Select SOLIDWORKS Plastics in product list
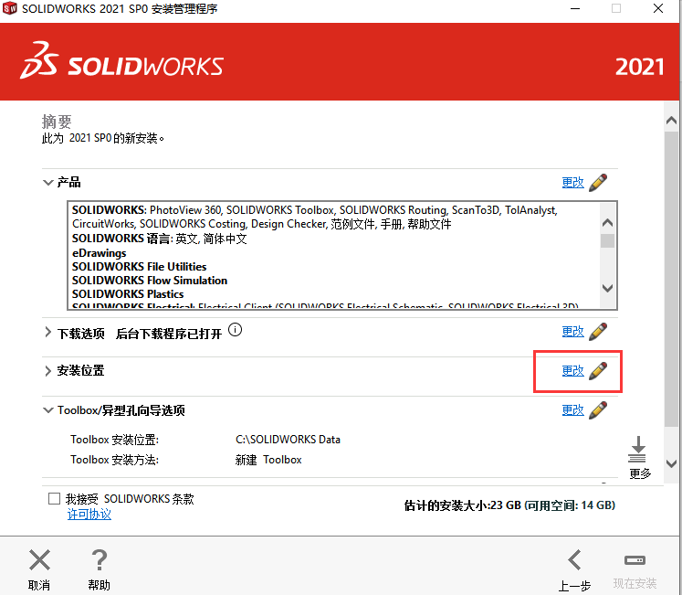Viewport: 682px width, 595px height. click(128, 294)
